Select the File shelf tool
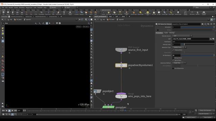Image resolution: width=216 pixels, height=121 pixels. [86, 13]
